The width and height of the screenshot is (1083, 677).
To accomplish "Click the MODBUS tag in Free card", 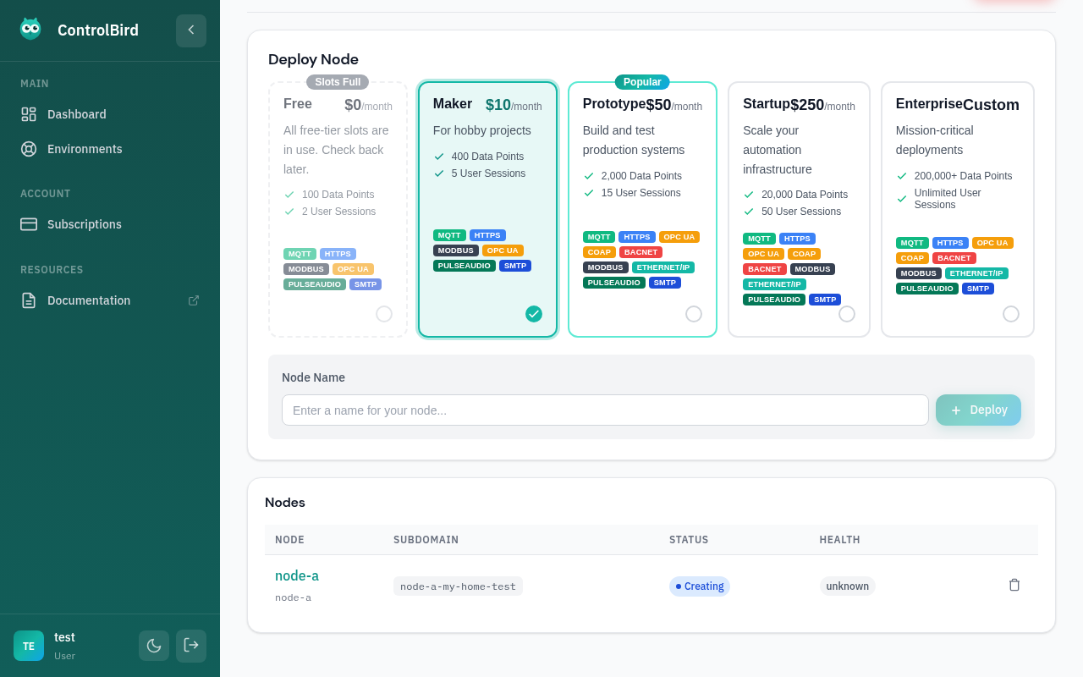I will point(306,269).
